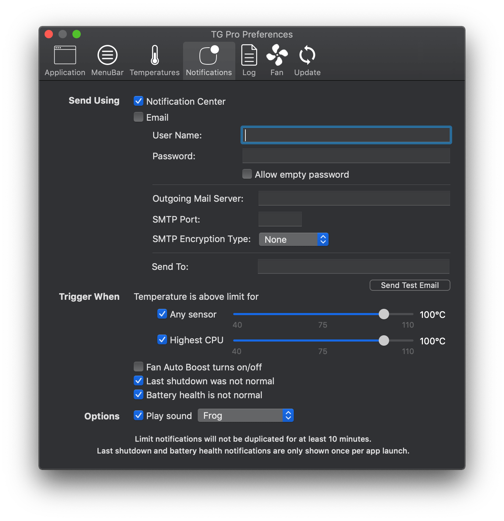Click the Send To field
This screenshot has height=521, width=504.
[353, 266]
